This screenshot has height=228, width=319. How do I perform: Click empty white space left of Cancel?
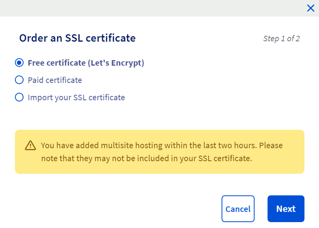(118, 209)
